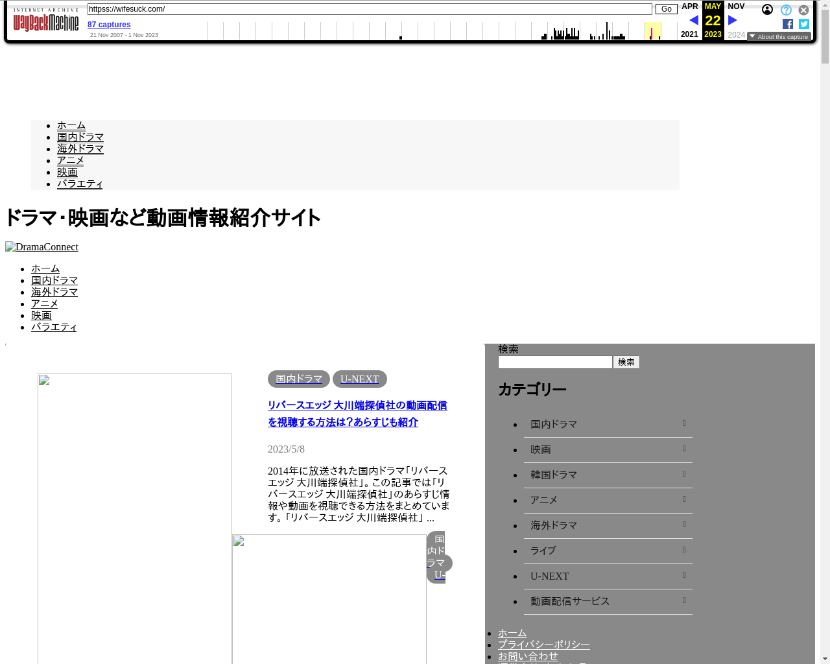The height and width of the screenshot is (664, 830).
Task: Click the 87 captures link
Action: coord(109,25)
